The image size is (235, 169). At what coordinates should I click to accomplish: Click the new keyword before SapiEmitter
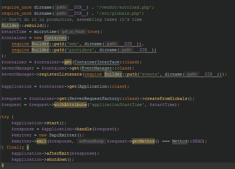click(43, 135)
